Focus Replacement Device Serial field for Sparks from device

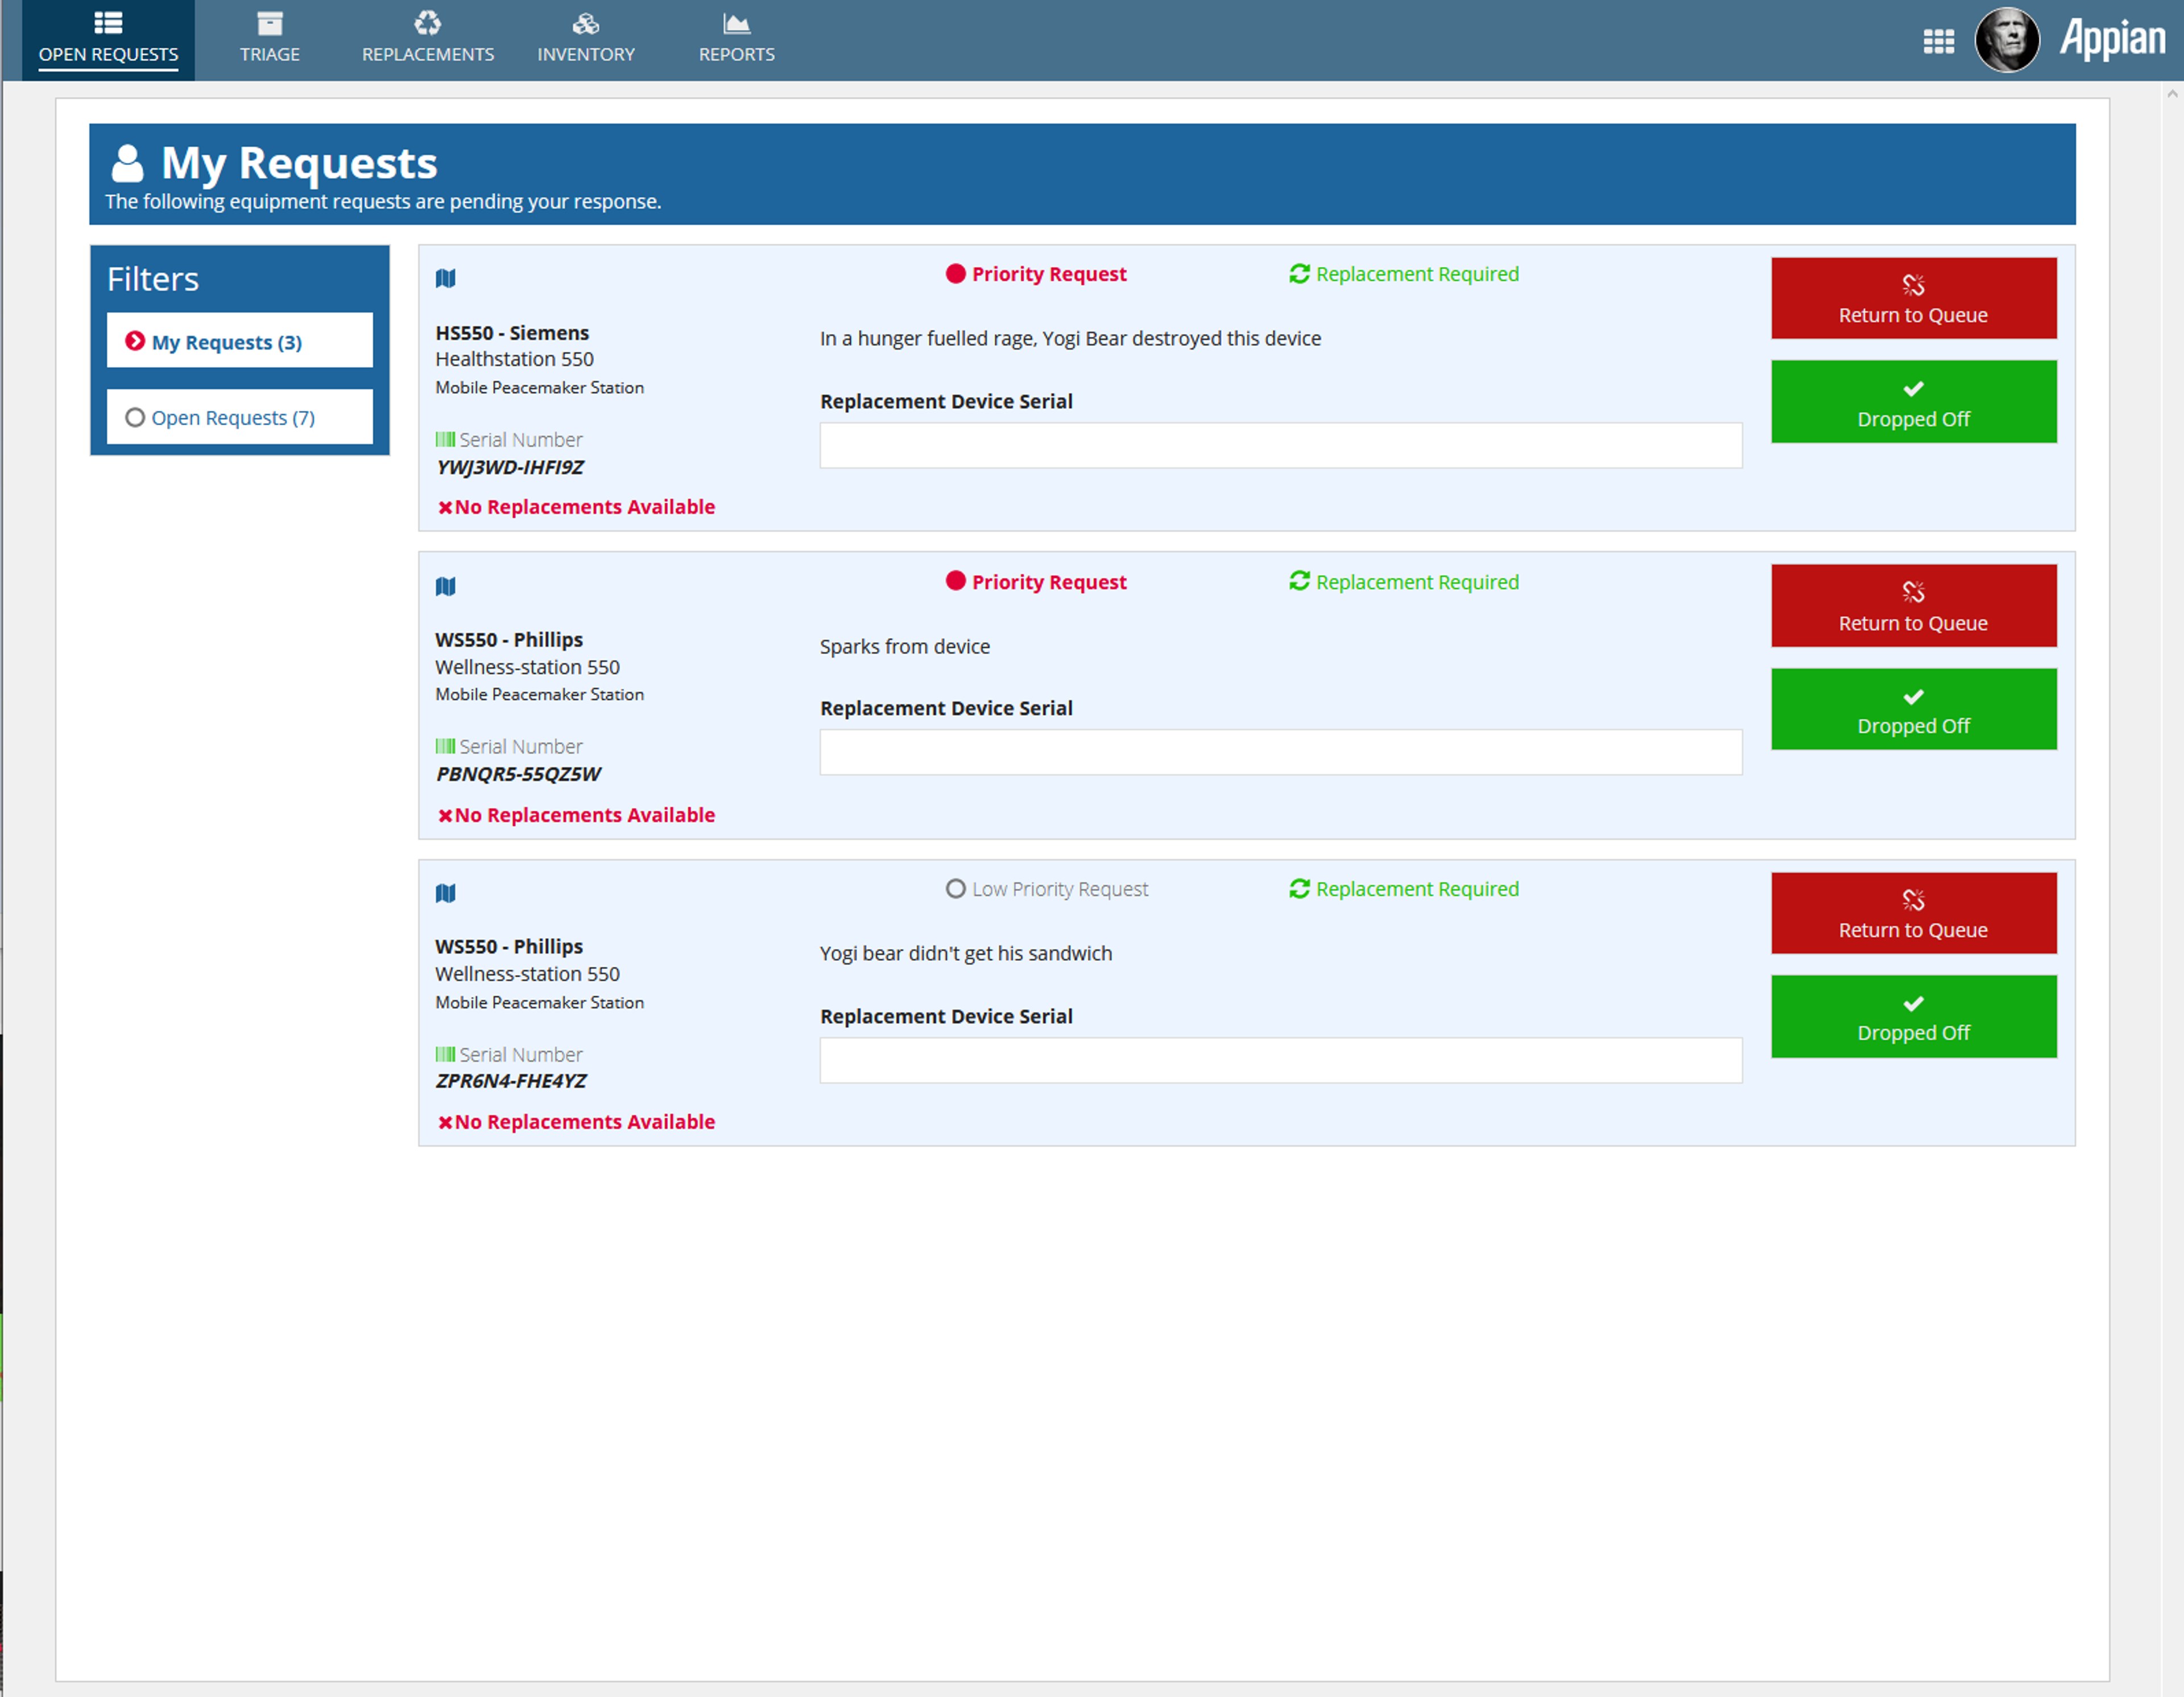coord(1280,752)
